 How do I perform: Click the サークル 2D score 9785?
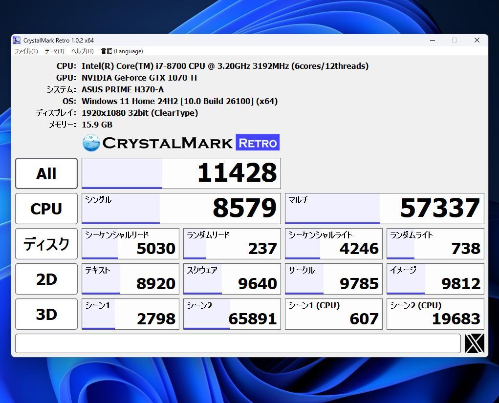point(333,279)
